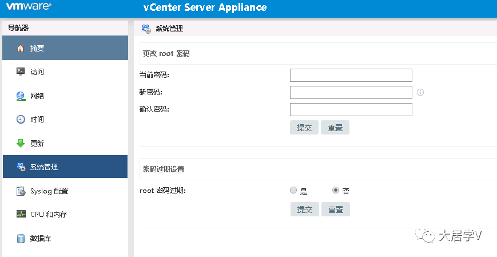Click 重置 under 密码过期设置
The height and width of the screenshot is (257, 497).
click(x=336, y=209)
